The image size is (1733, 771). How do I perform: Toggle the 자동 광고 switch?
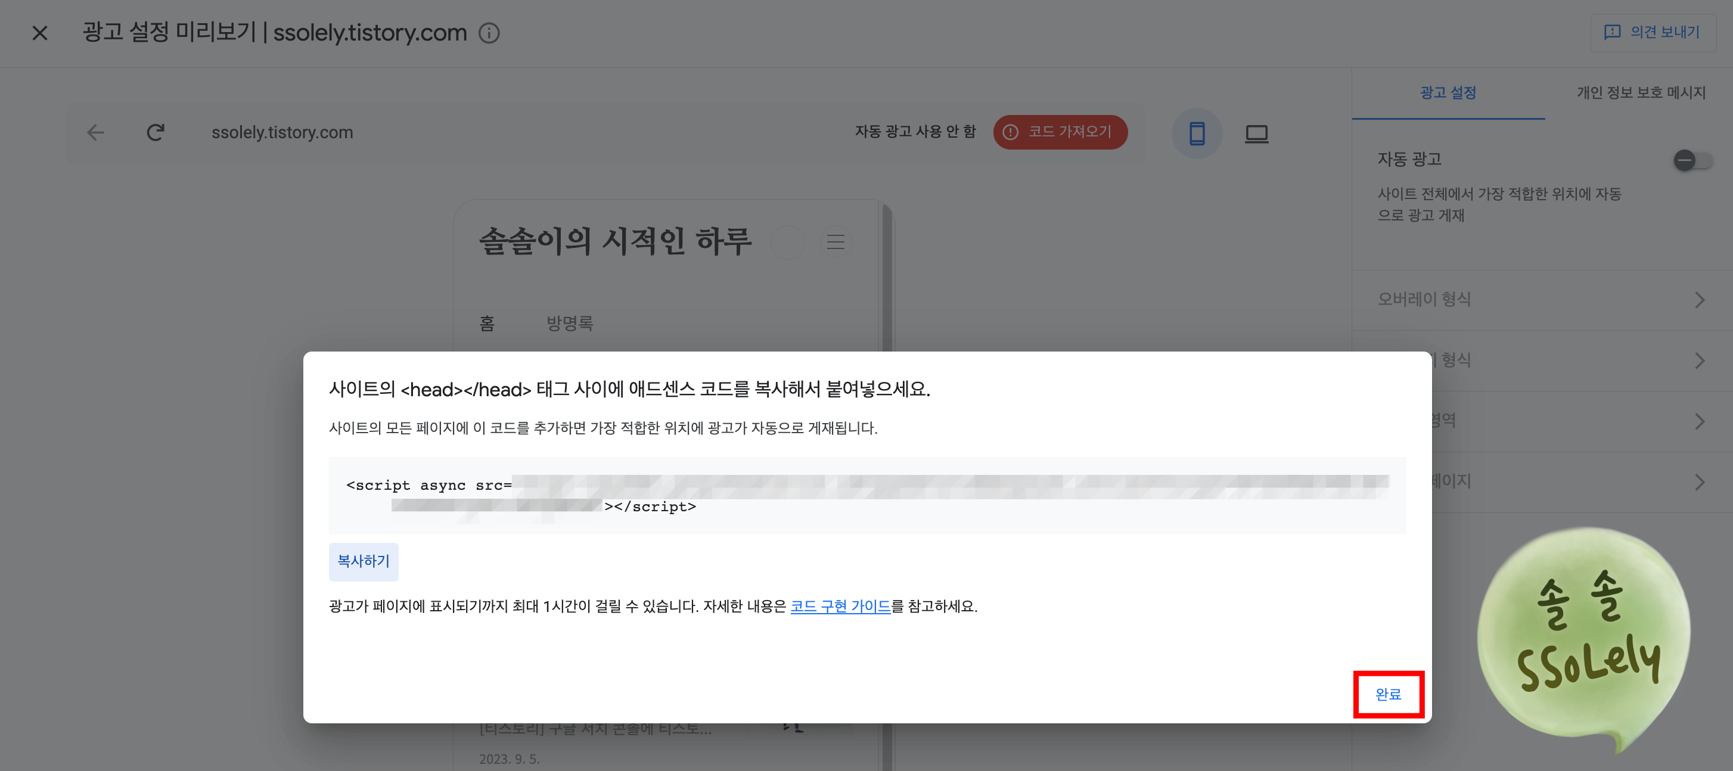coord(1692,161)
